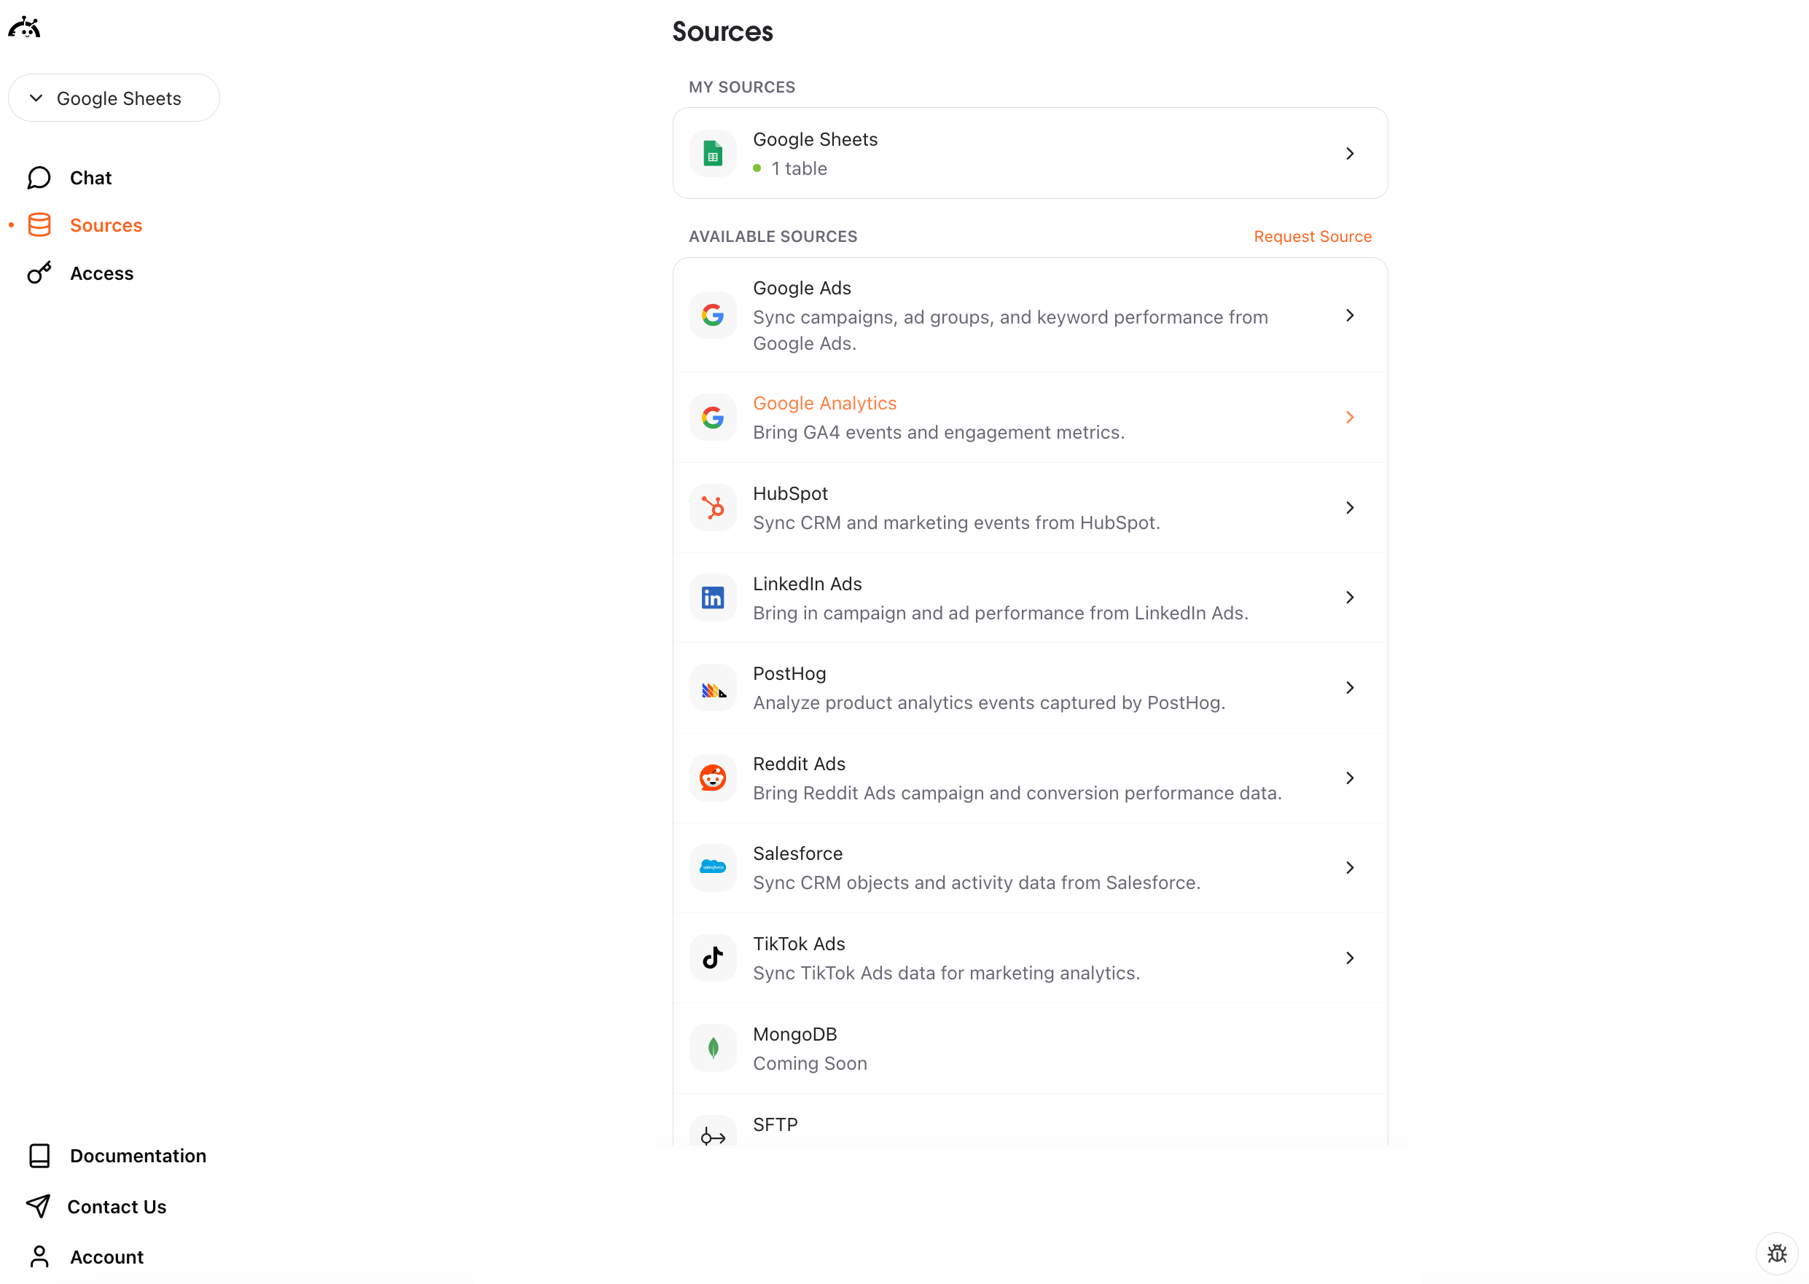Open the Documentation page
The height and width of the screenshot is (1284, 1809).
coord(138,1155)
